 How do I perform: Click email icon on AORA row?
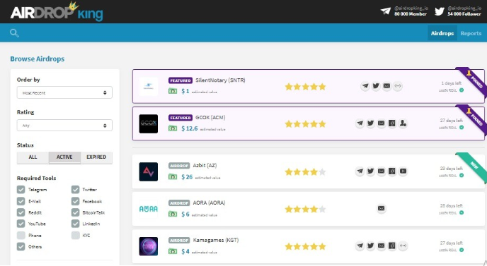point(381,208)
